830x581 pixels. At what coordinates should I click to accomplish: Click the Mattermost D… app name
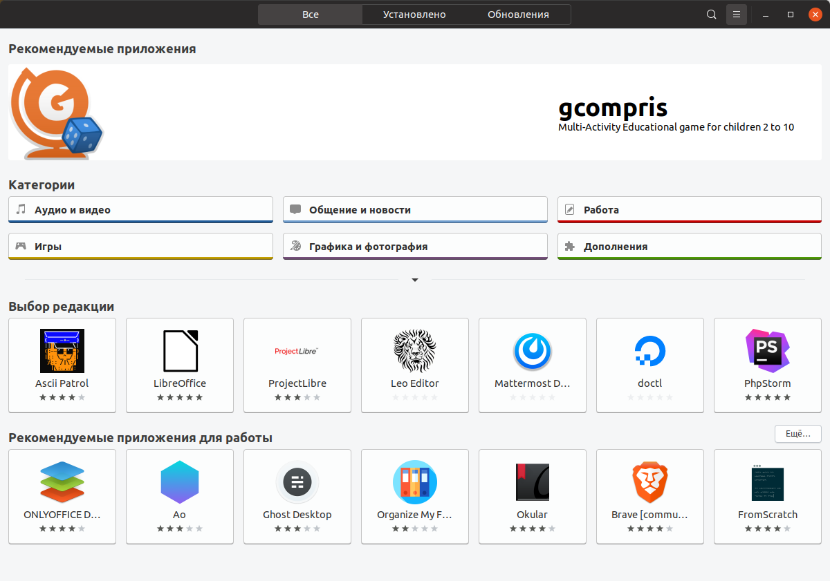[533, 383]
